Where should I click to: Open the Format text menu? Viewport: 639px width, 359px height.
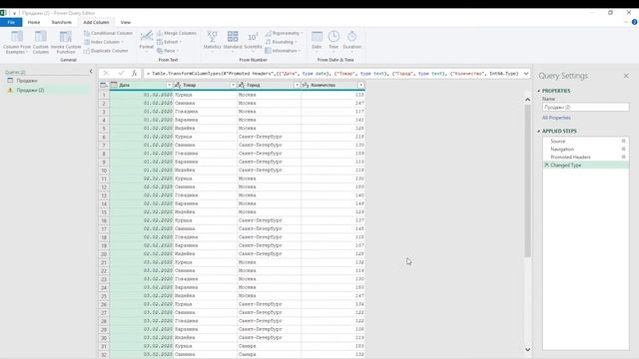tap(147, 41)
